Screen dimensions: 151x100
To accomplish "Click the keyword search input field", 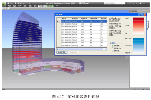I will (114, 3).
